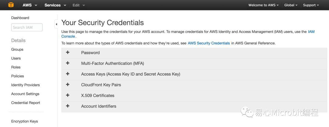Open Credential Report in sidebar
Viewport: 329px width, 127px height.
pyautogui.click(x=26, y=103)
